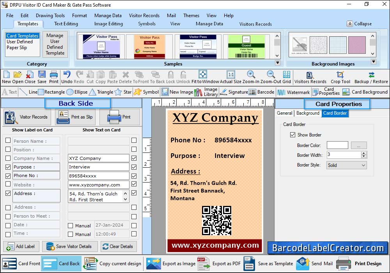Viewport: 390px width, 273px height.
Task: Switch to the Background properties tab
Action: tap(308, 113)
